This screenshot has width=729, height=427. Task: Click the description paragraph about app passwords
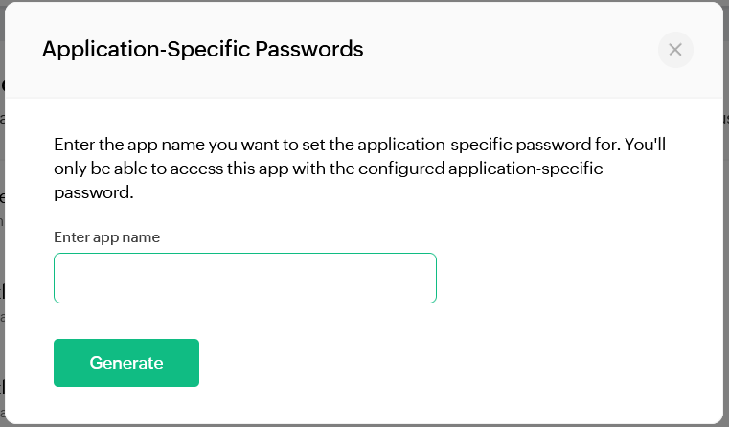coord(360,169)
